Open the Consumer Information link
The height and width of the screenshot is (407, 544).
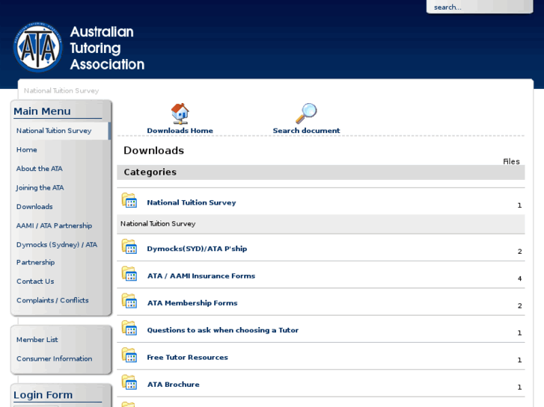pos(54,359)
